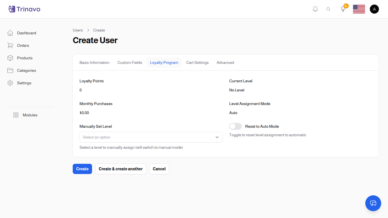Toggle the Reset to Auto Mode switch
388x218 pixels.
(235, 126)
